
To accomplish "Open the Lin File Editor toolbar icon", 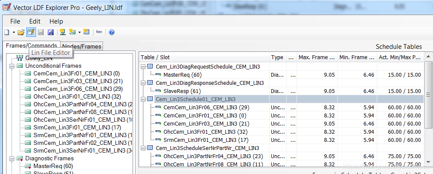I will tap(31, 32).
